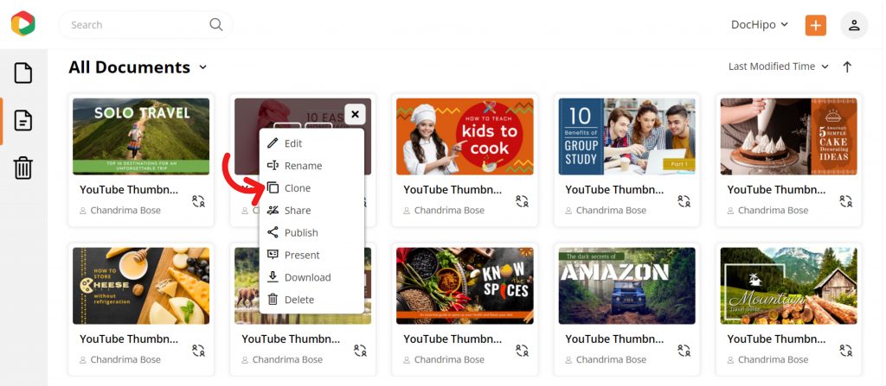Image resolution: width=886 pixels, height=386 pixels.
Task: Click Chandrima Bose under Know the Spices card
Action: [x=449, y=359]
